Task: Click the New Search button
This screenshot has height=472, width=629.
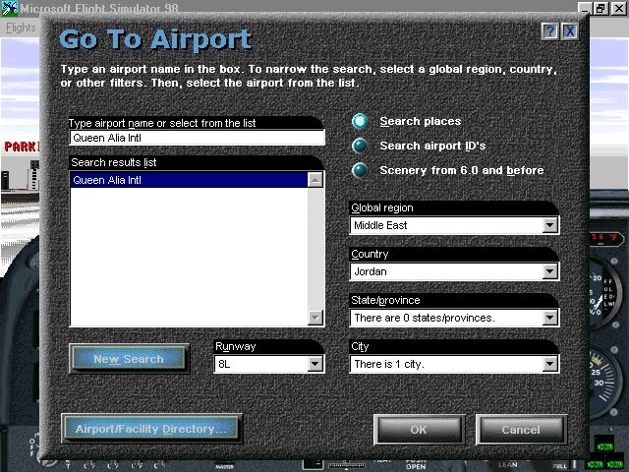Action: coord(129,358)
